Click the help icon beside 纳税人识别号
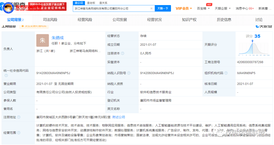This screenshot has width=274, height=145. pos(129,73)
